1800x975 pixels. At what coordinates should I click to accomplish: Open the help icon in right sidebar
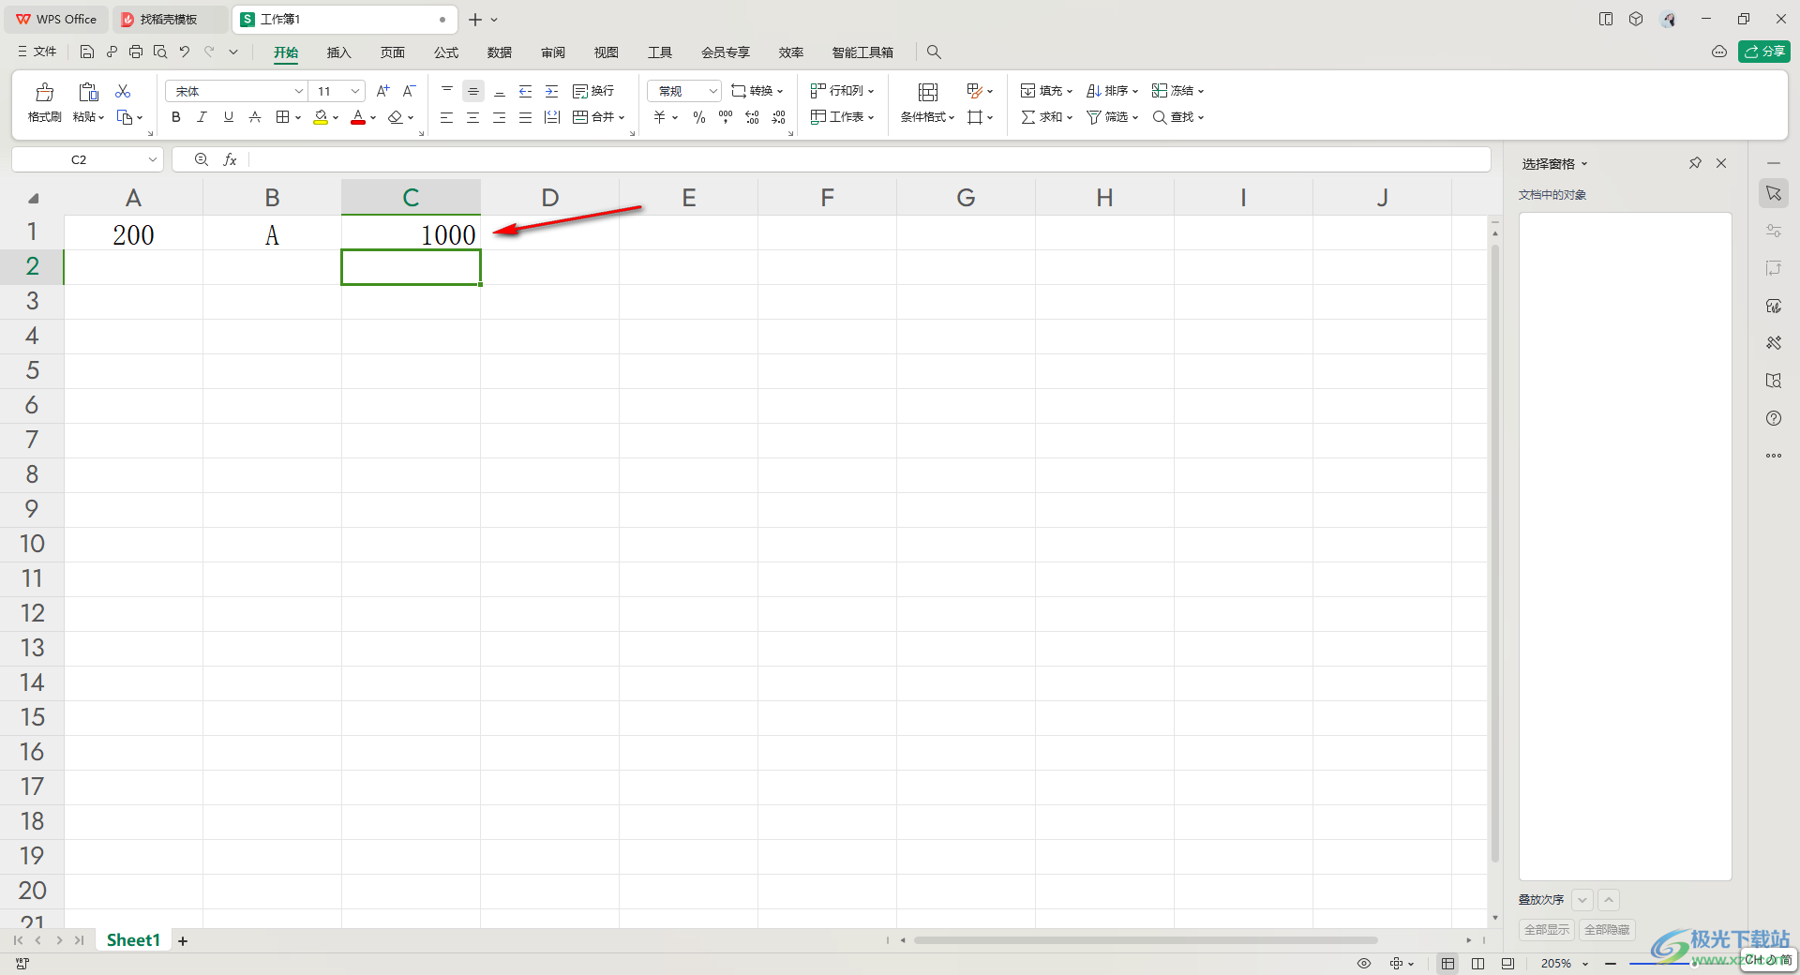click(1774, 418)
